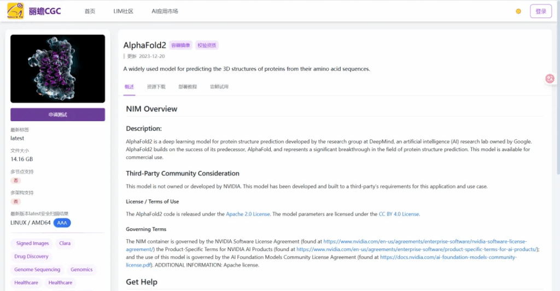This screenshot has width=560, height=291.
Task: Select the Genome Sequencing tag
Action: pyautogui.click(x=37, y=270)
